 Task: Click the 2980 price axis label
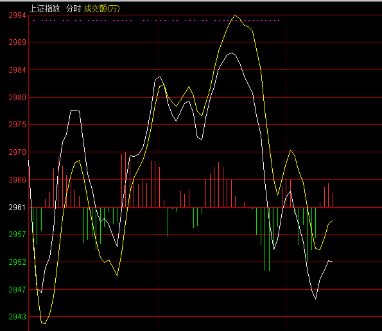[17, 98]
